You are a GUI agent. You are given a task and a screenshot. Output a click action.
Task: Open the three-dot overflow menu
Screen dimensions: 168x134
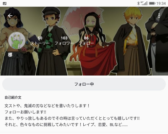(159, 16)
